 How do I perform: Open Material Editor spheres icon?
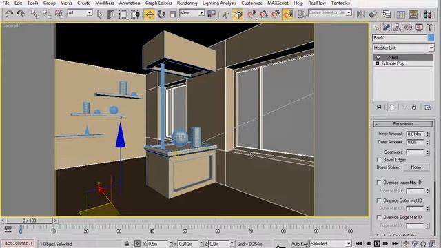click(427, 14)
